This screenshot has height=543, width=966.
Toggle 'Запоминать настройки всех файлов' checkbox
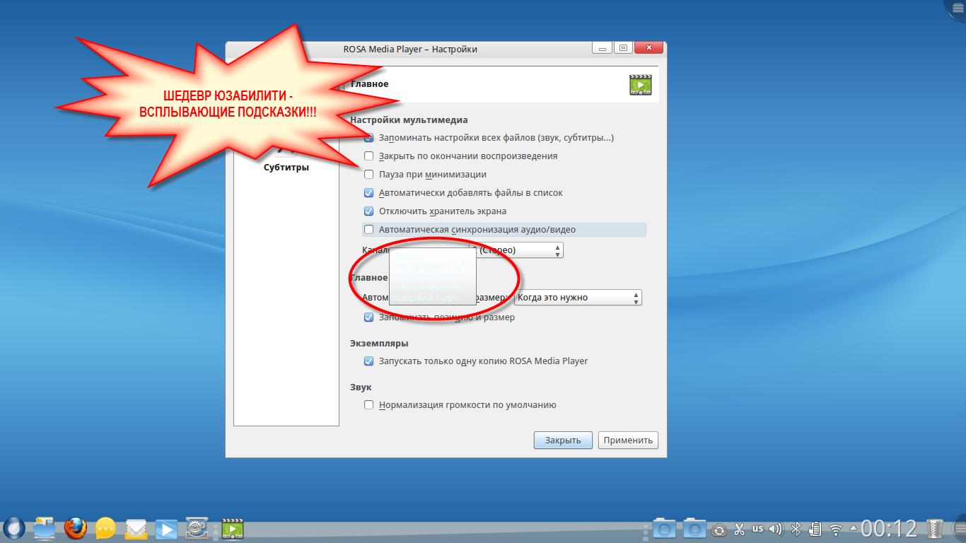(368, 138)
